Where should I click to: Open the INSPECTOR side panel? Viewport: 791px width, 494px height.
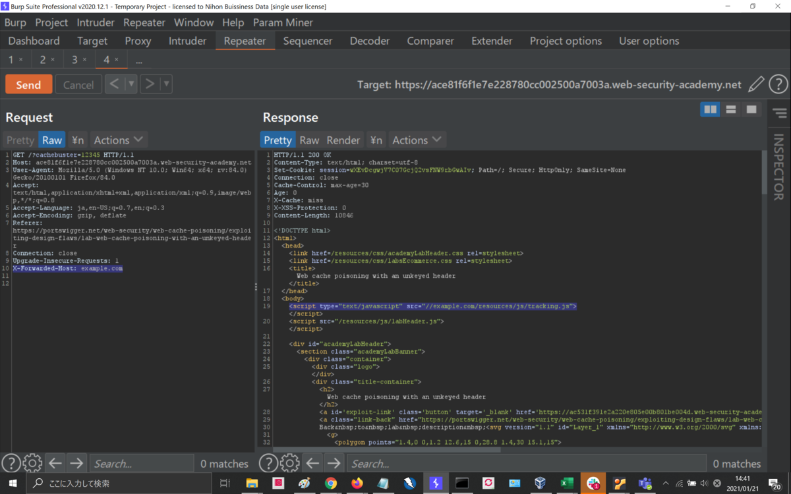(779, 167)
